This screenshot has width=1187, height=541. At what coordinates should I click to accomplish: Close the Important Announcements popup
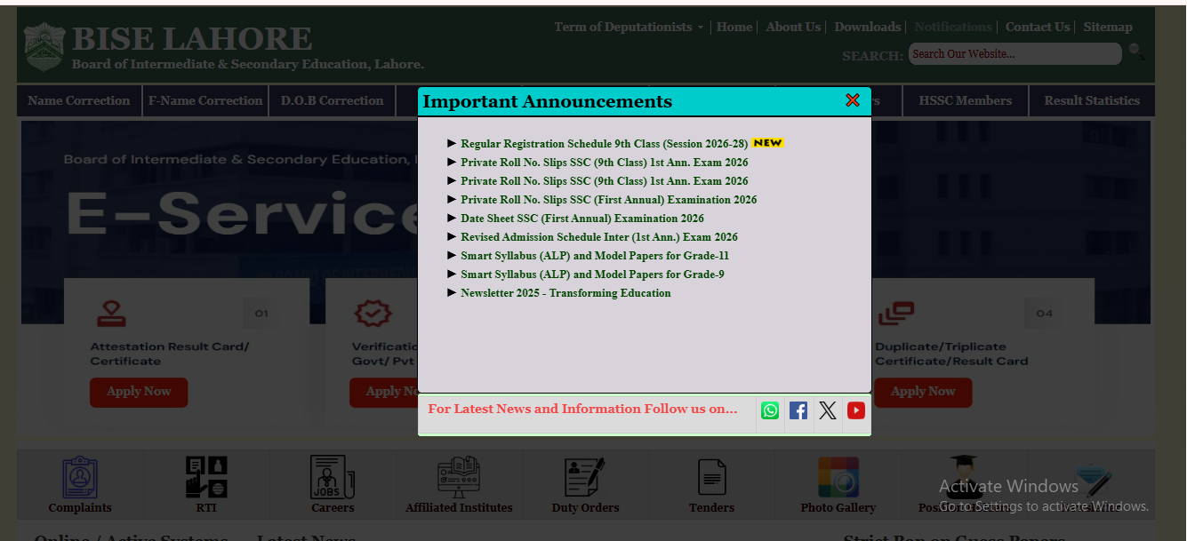tap(853, 100)
